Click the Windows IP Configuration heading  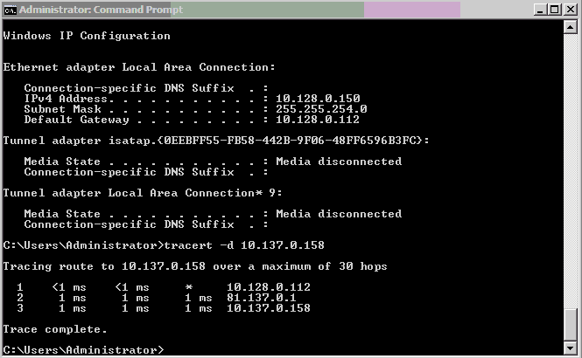(x=87, y=36)
